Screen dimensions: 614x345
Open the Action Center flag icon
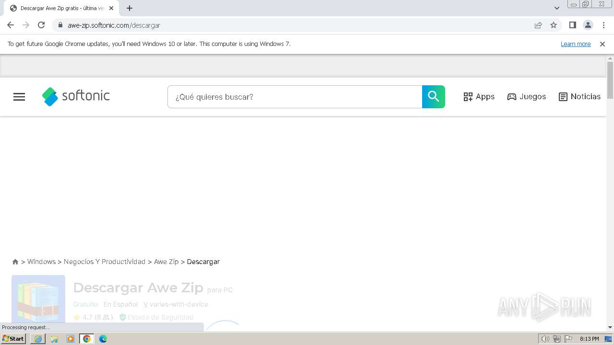pyautogui.click(x=568, y=339)
